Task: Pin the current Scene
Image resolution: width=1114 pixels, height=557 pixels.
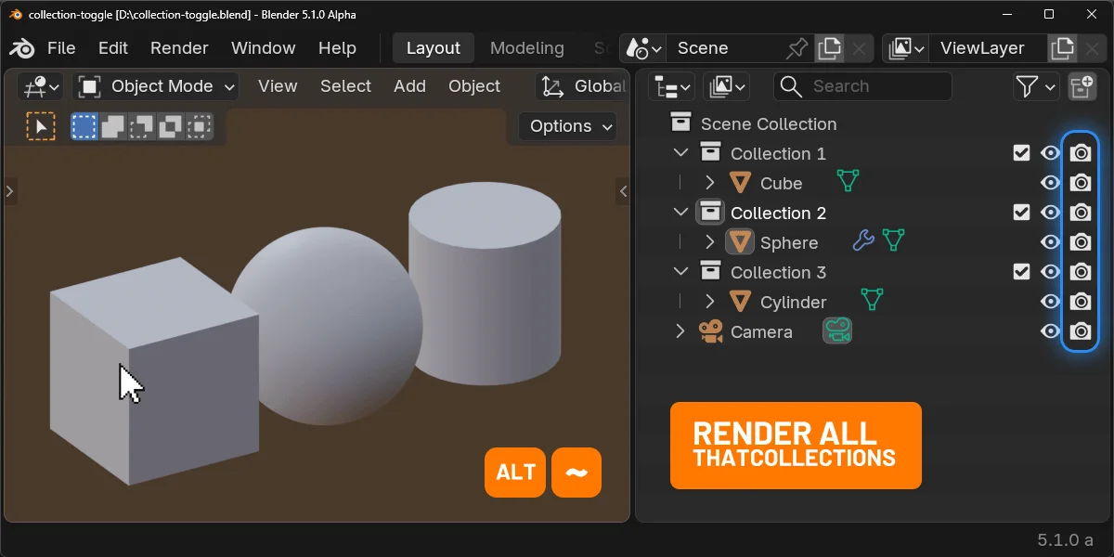Action: click(x=797, y=47)
